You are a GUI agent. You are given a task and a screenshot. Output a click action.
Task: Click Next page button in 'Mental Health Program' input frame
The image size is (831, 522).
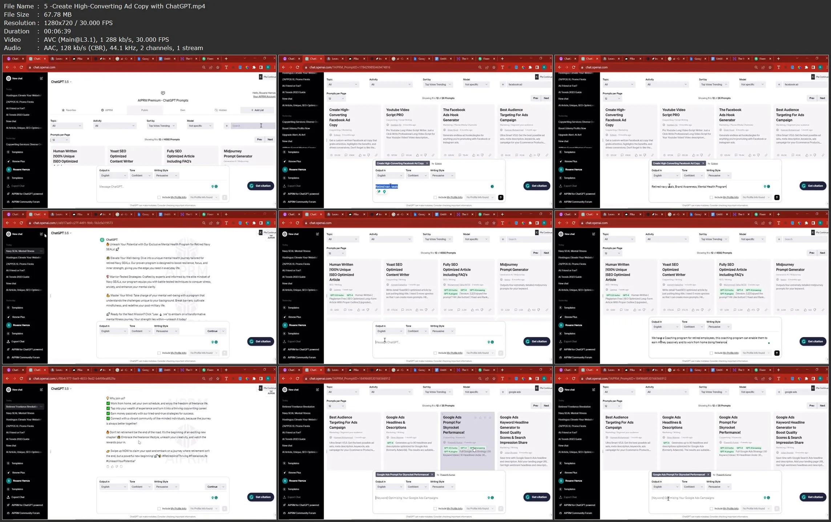pyautogui.click(x=822, y=98)
